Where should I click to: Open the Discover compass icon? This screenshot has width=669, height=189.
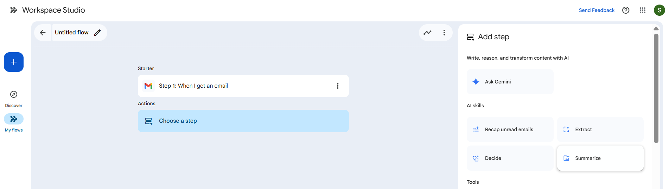[x=14, y=94]
